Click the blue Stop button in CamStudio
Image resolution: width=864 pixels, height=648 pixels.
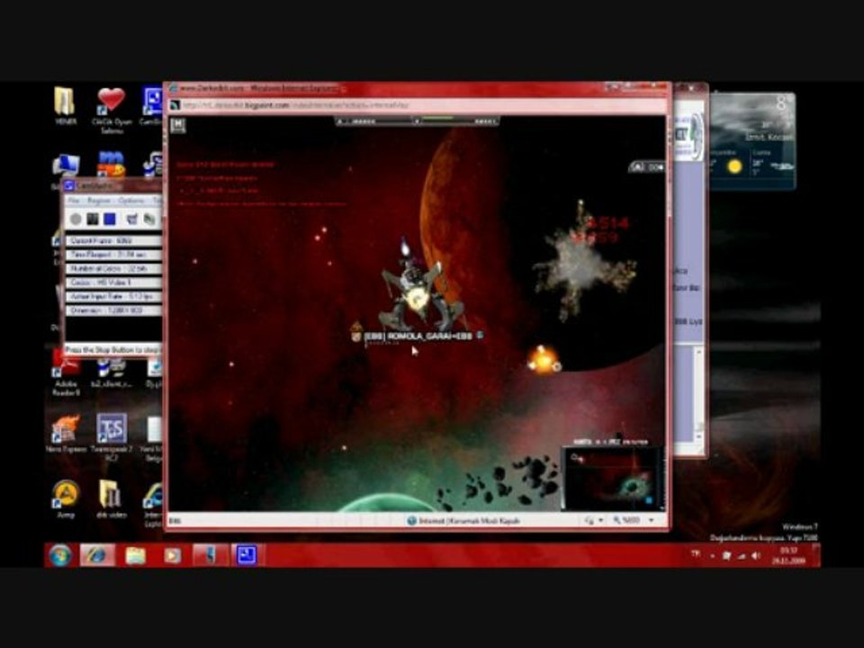[110, 220]
